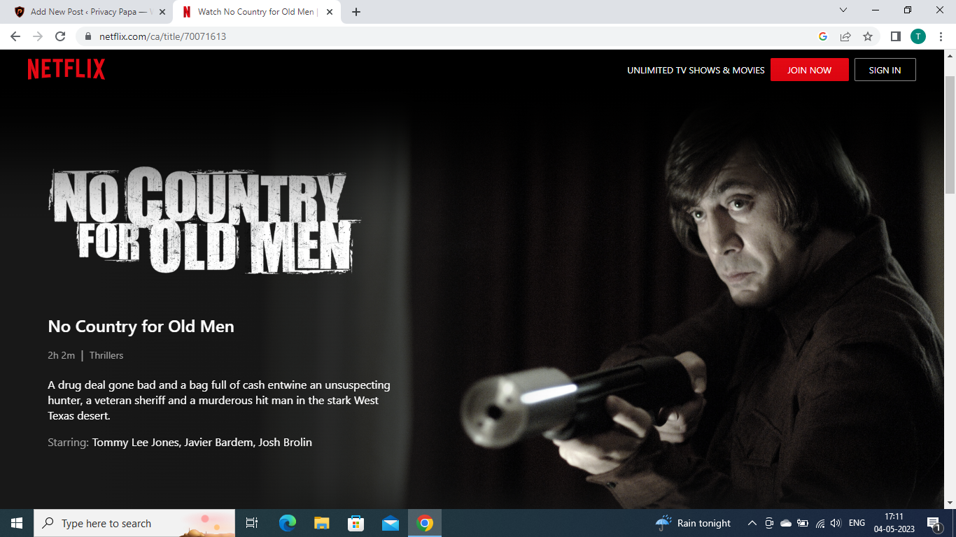
Task: Click Josh Brolin in the starring list
Action: click(286, 442)
